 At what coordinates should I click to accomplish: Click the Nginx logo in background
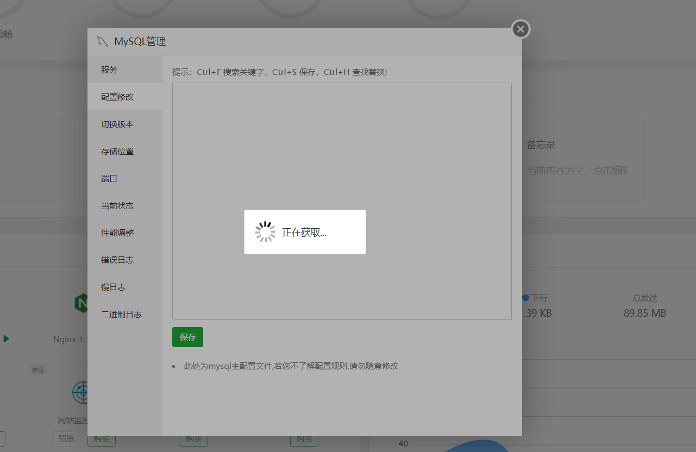click(81, 303)
